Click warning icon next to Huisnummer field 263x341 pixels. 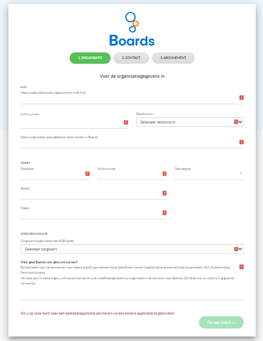164,173
